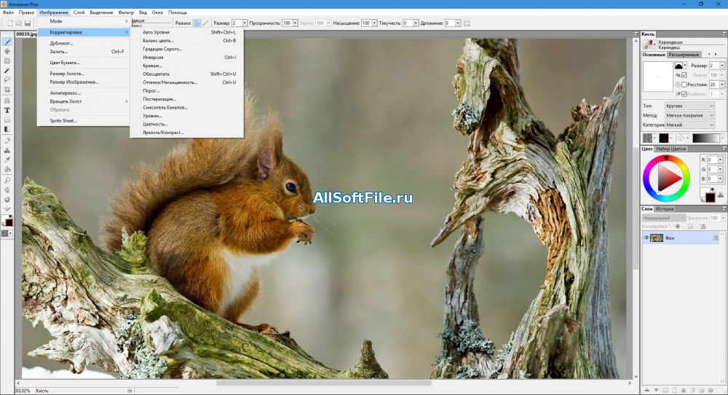The width and height of the screenshot is (728, 395).
Task: Click the Save disk icon
Action: click(x=27, y=23)
